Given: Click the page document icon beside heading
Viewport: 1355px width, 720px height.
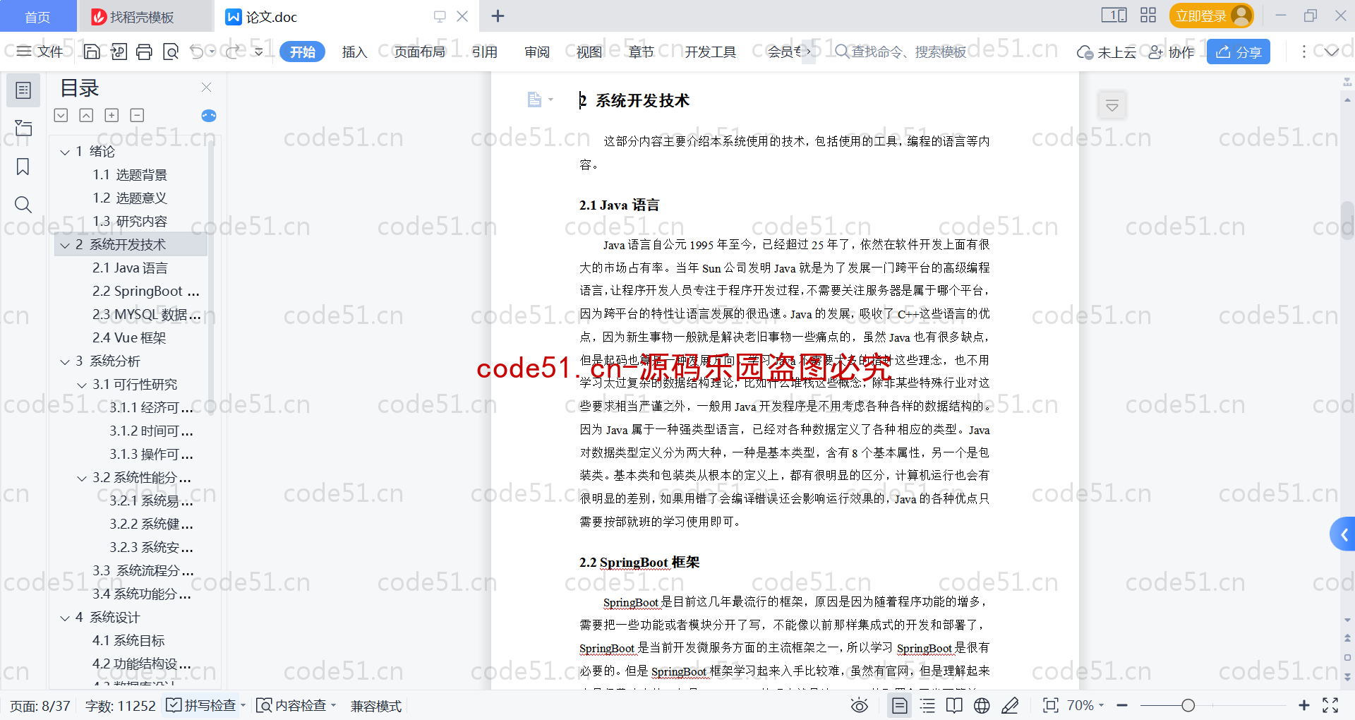Looking at the screenshot, I should pos(534,100).
